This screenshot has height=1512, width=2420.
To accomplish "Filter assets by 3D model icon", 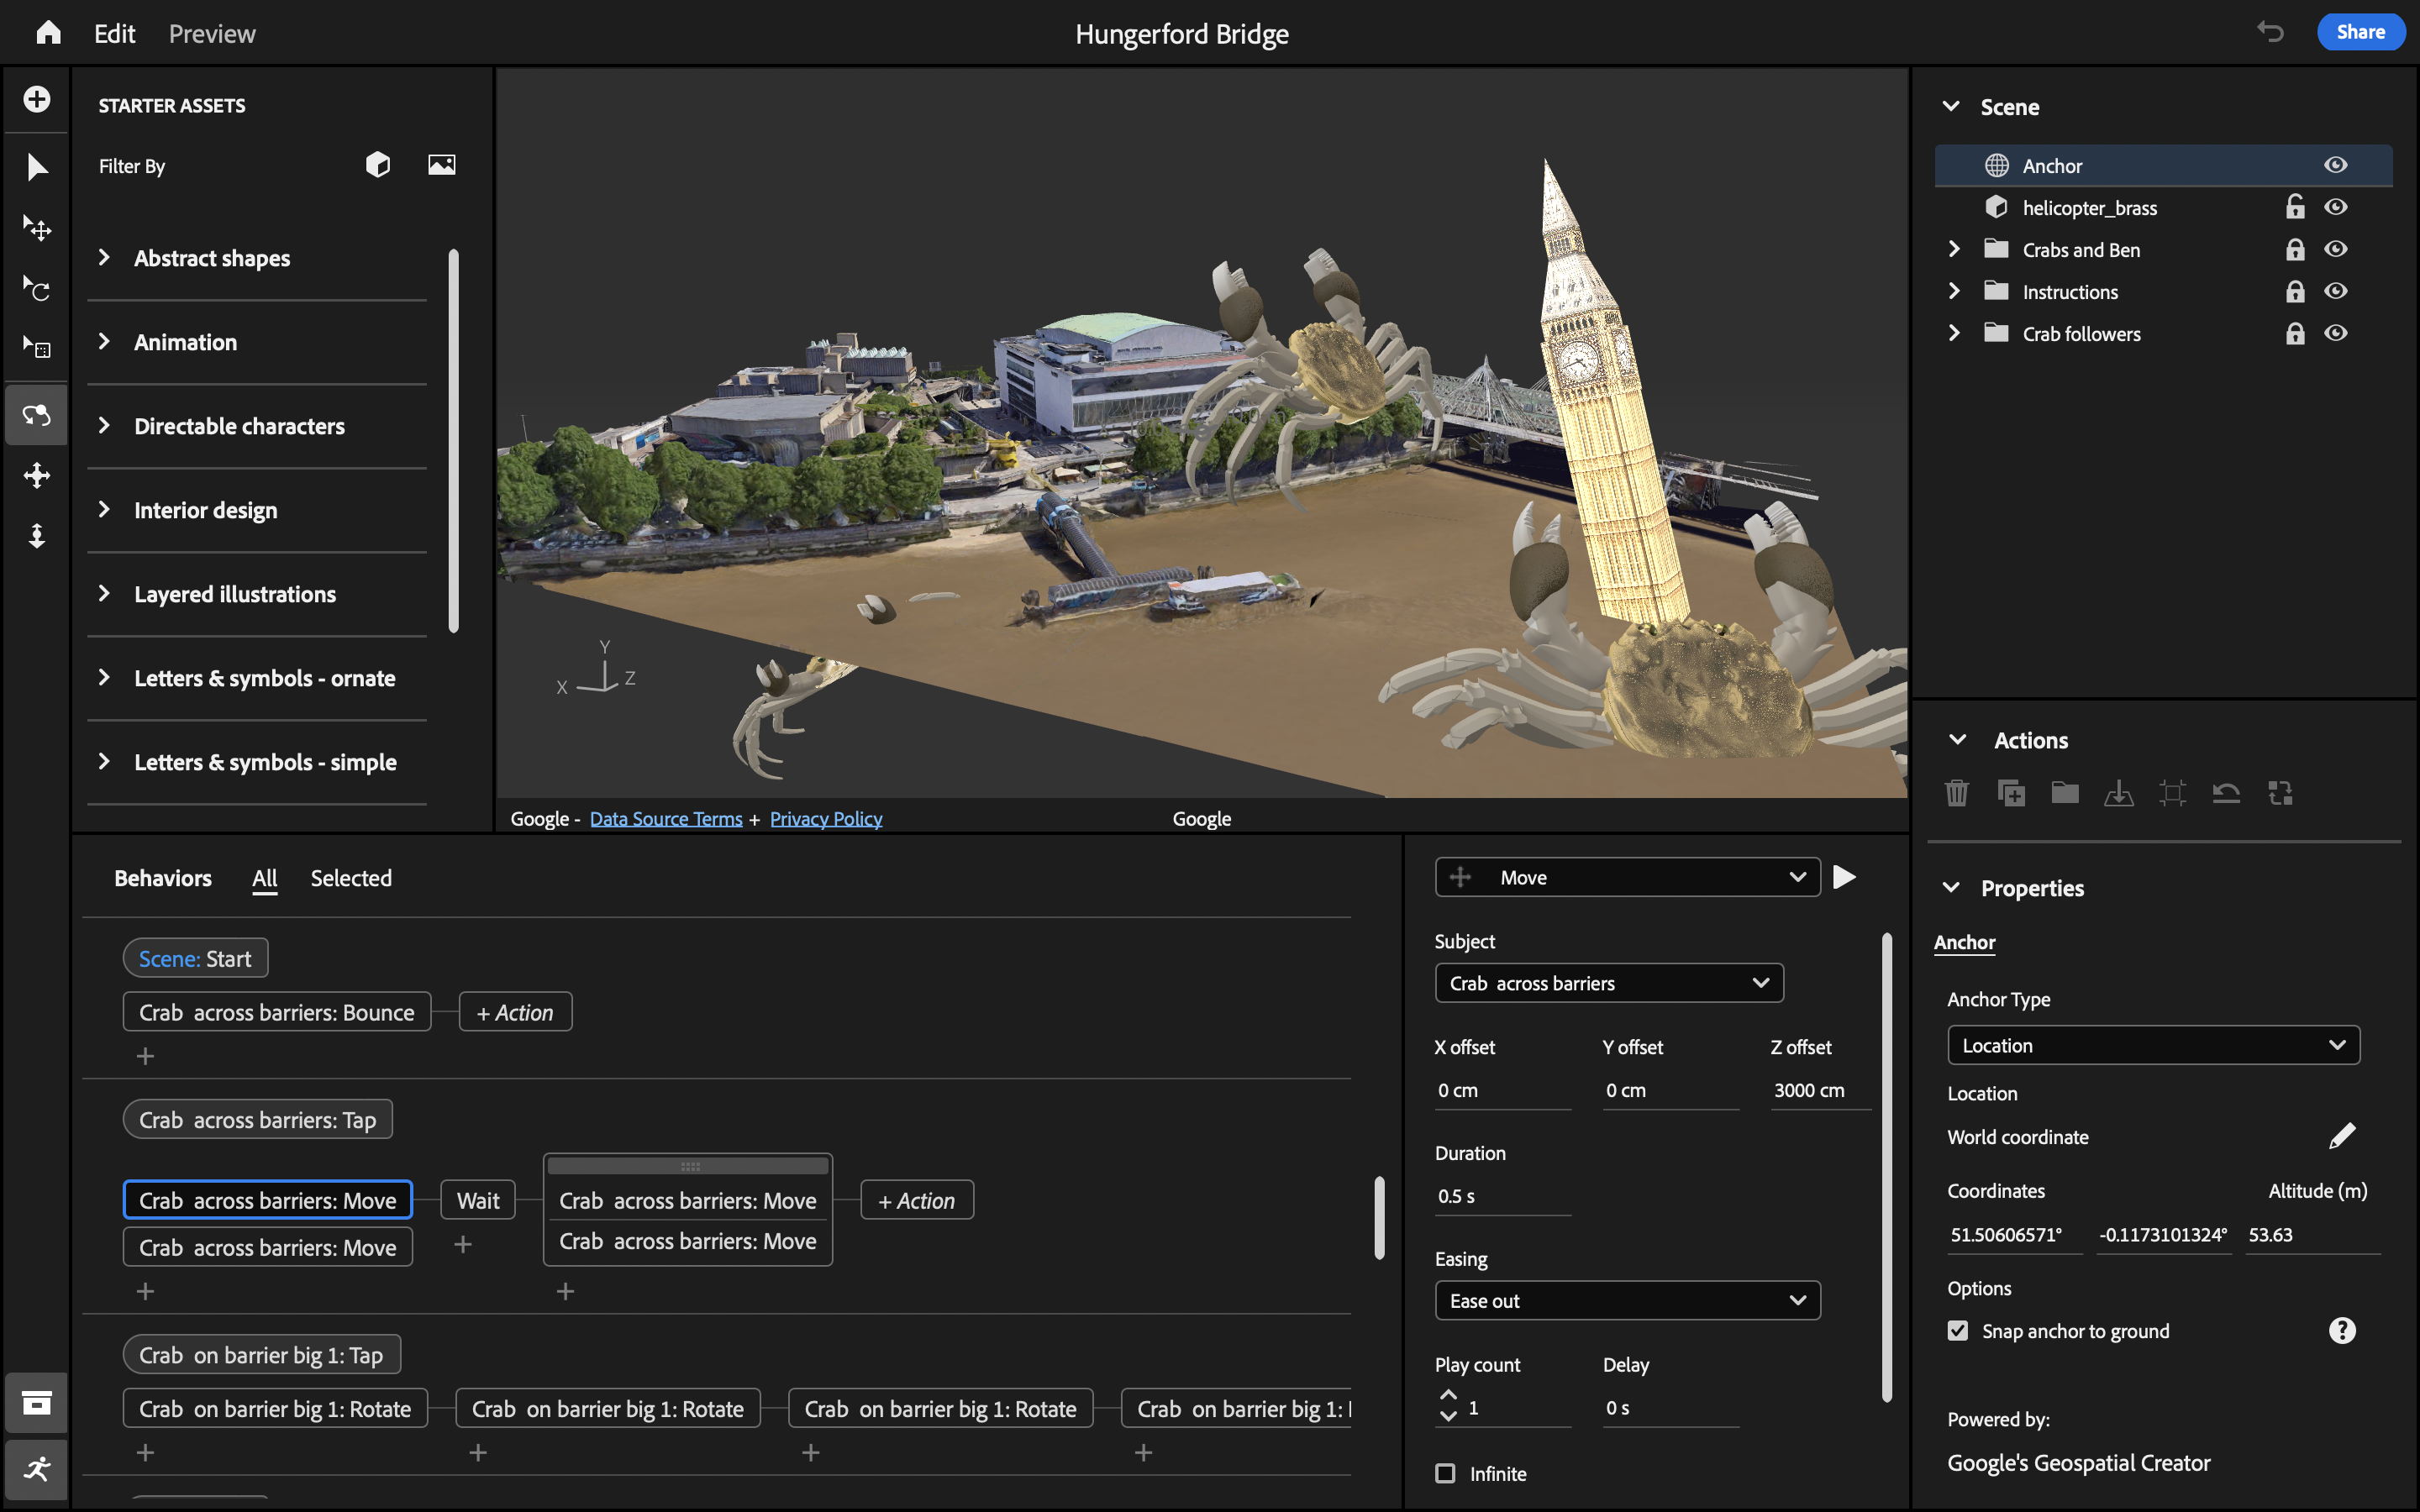I will pos(378,165).
